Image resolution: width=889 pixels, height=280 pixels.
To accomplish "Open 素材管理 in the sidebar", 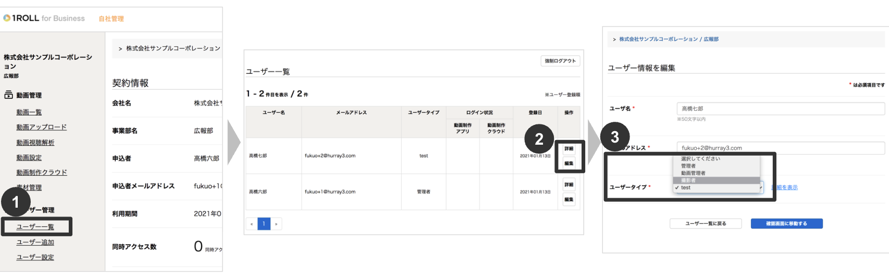I will (x=29, y=187).
